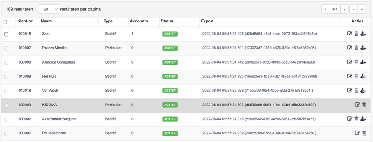Click the ACTIEF badge for Zazu
Viewport: 373px width, 142px height.
(x=170, y=34)
